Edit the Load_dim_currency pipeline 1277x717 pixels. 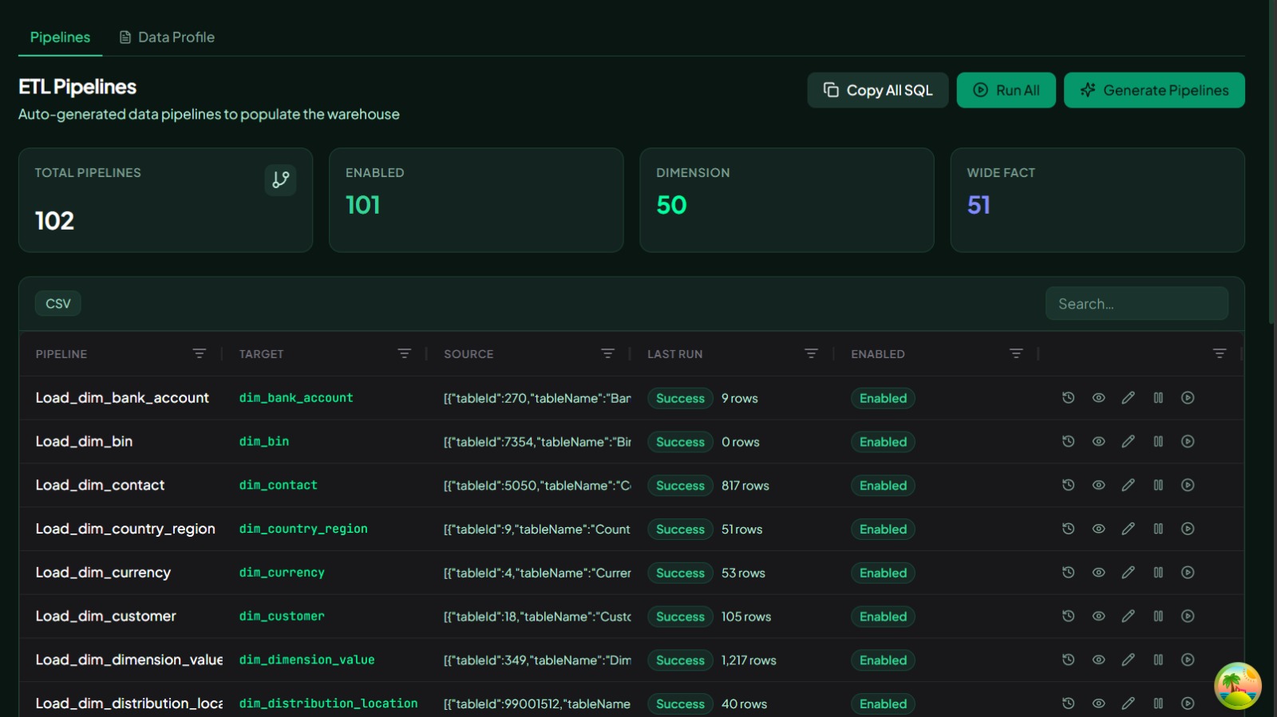(x=1128, y=573)
